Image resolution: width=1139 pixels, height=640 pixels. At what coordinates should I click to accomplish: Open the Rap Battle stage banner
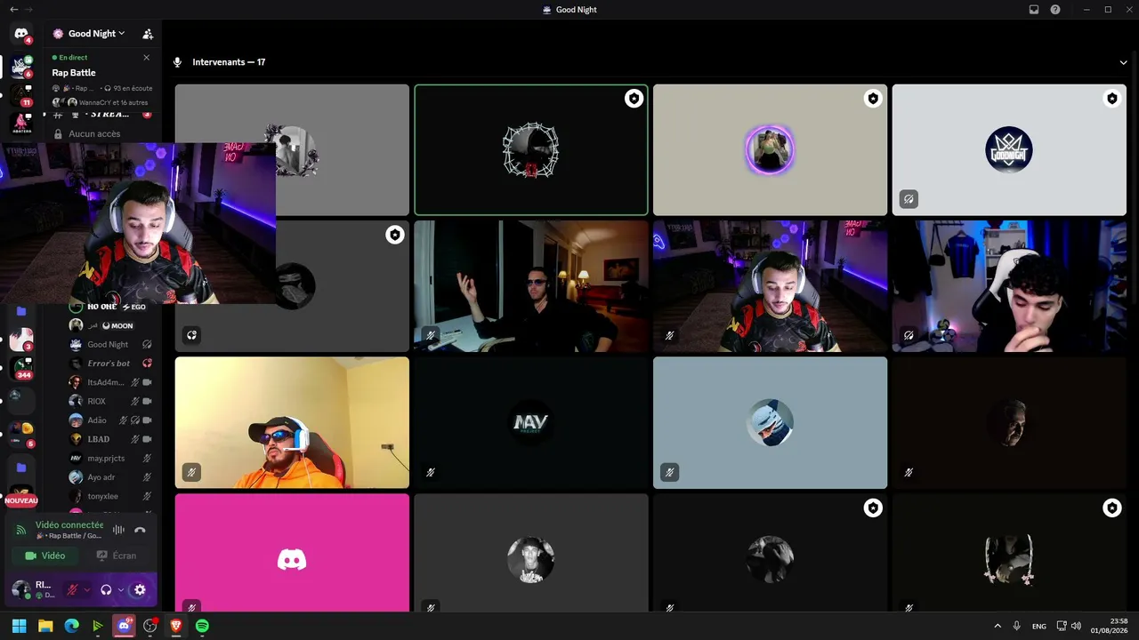[102, 80]
